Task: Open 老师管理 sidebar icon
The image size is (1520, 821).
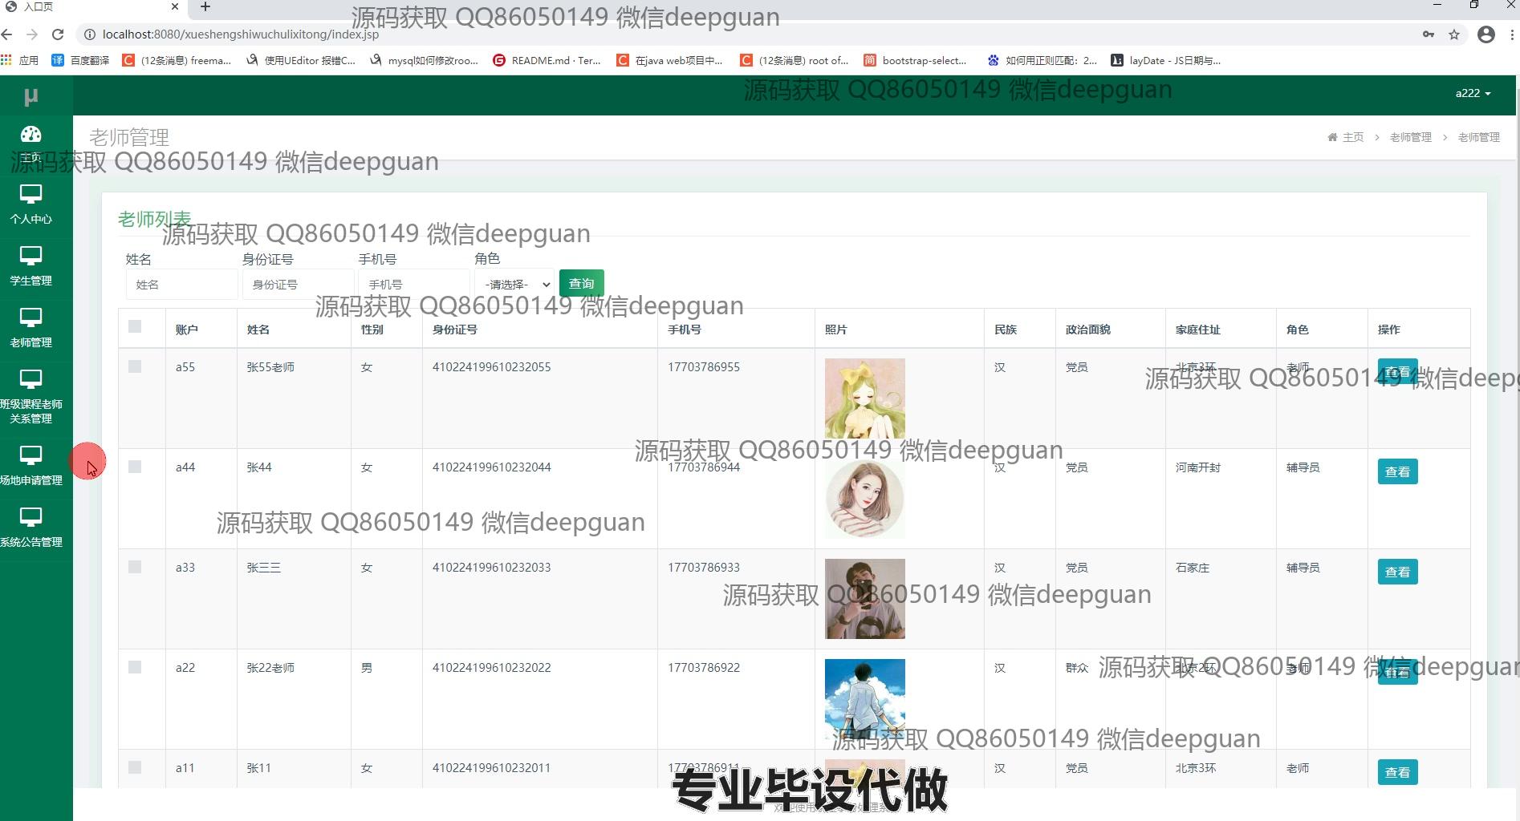Action: [30, 318]
